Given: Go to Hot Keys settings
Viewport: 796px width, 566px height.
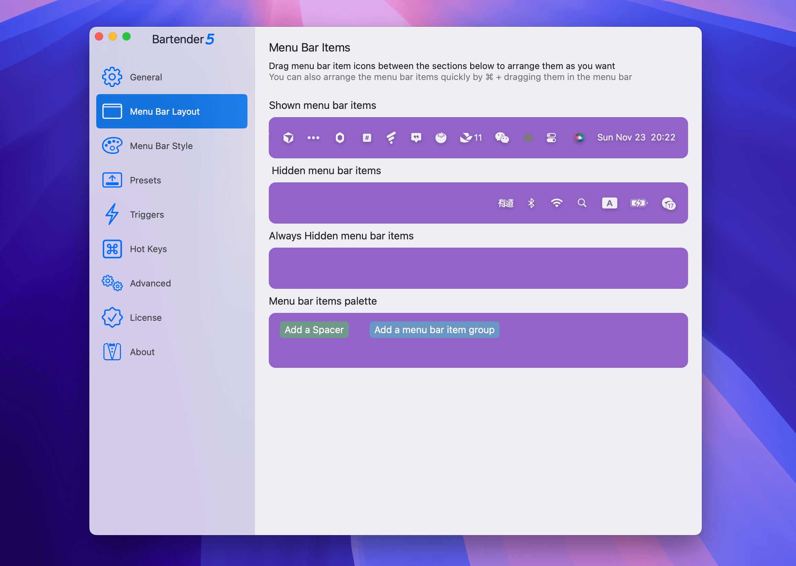Looking at the screenshot, I should [x=148, y=249].
